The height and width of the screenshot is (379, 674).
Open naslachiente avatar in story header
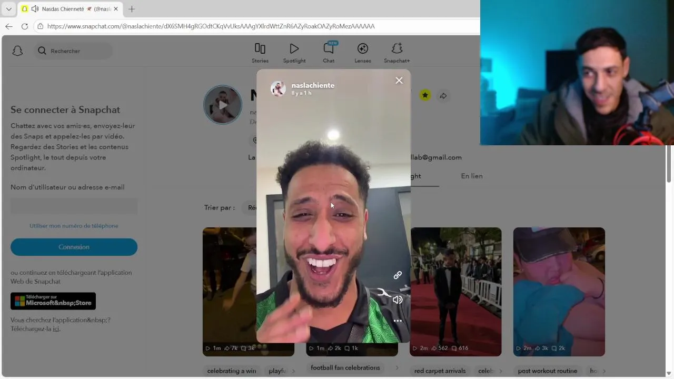(x=278, y=88)
